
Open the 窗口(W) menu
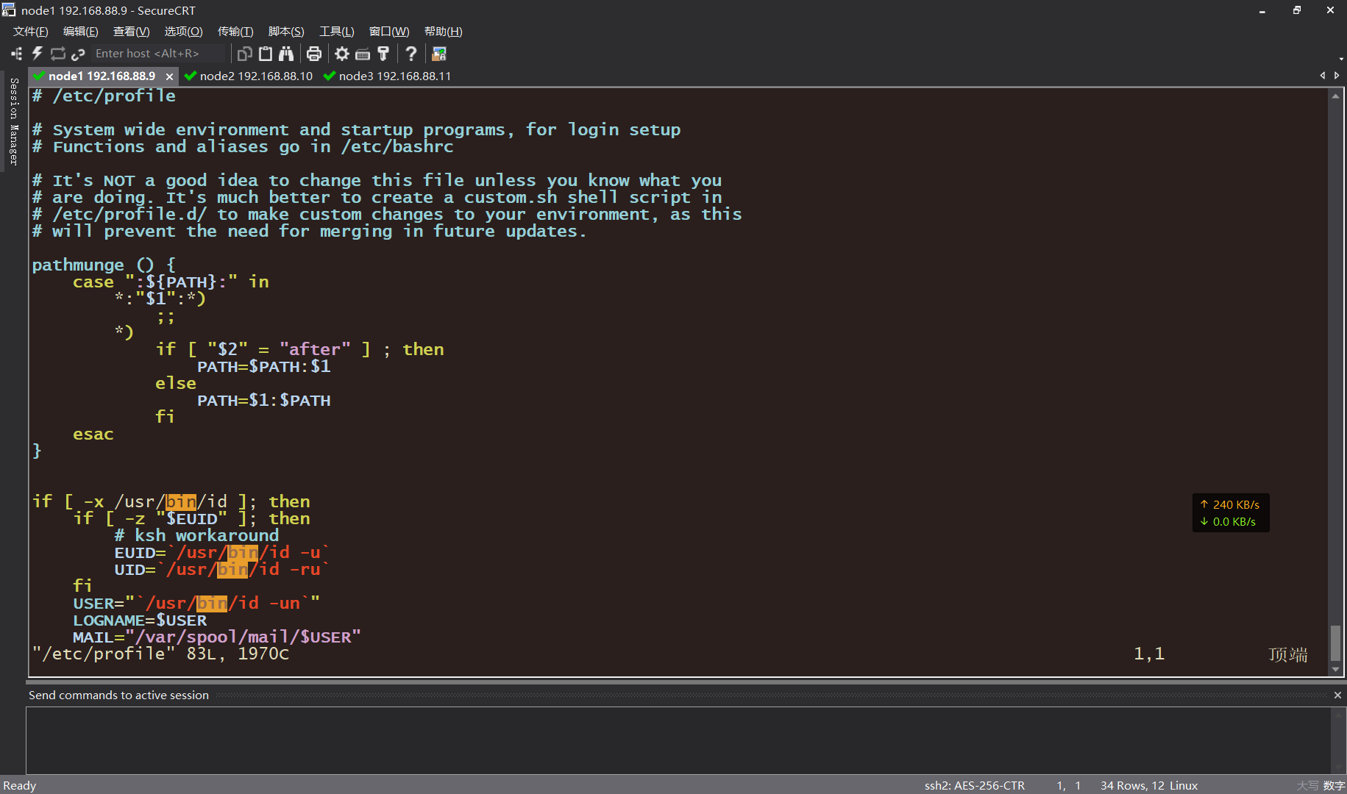click(x=389, y=32)
